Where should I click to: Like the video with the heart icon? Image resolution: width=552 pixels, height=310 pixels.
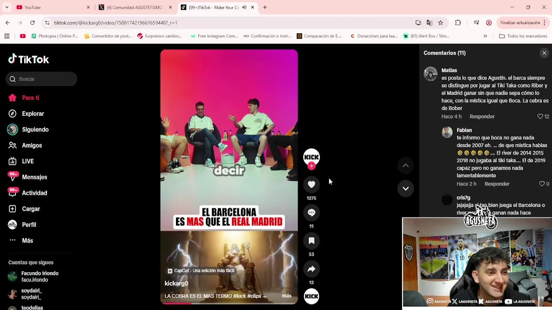coord(311,184)
